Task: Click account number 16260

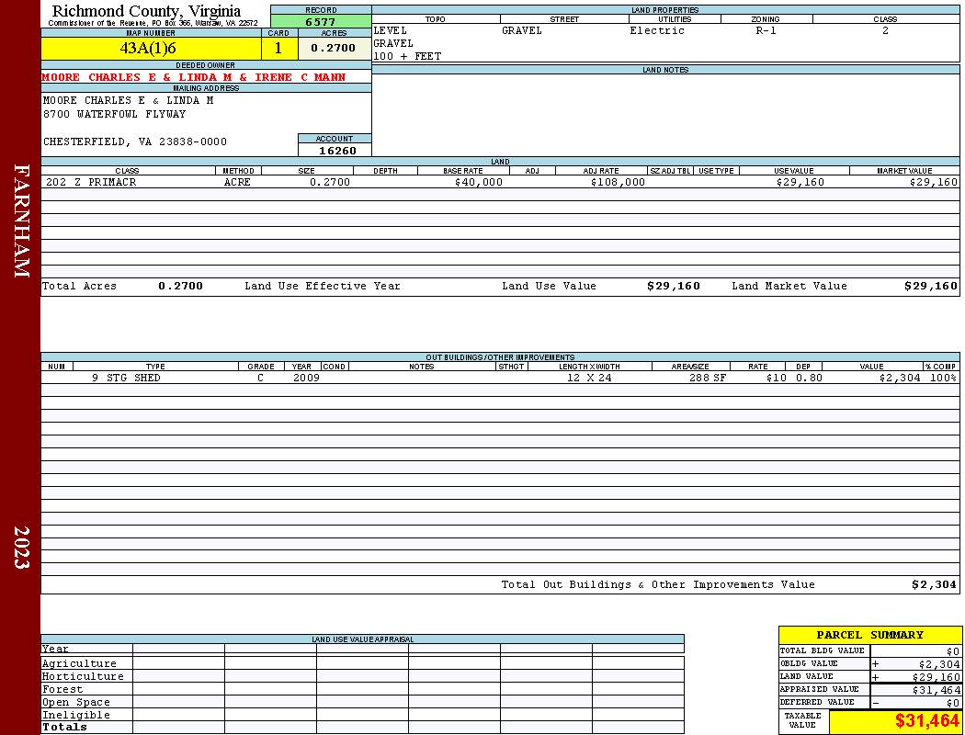Action: pyautogui.click(x=337, y=151)
